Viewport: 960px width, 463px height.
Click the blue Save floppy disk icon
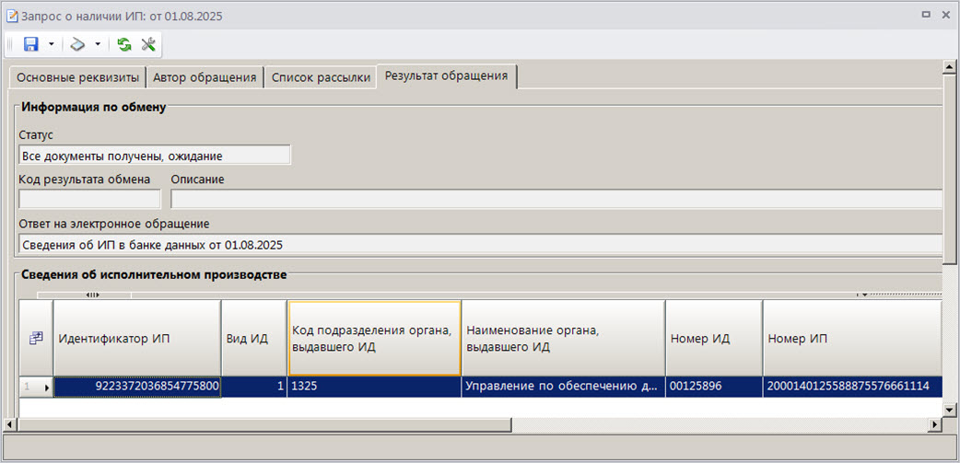[x=30, y=44]
